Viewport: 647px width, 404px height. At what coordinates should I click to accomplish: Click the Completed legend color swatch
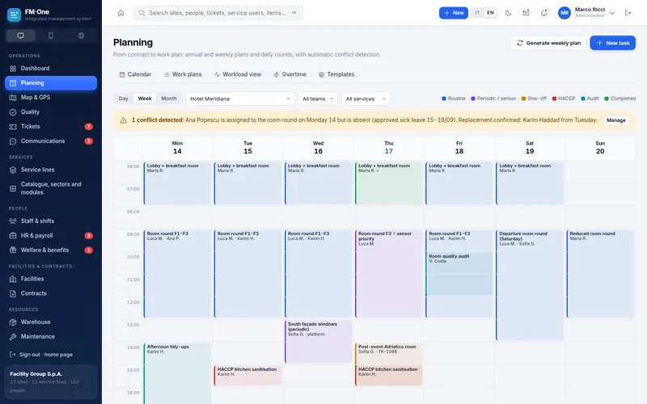(607, 99)
